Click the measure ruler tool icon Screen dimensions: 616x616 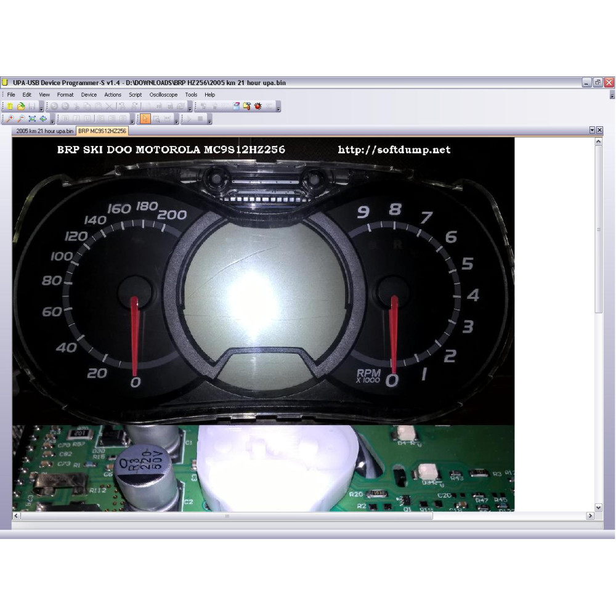click(x=168, y=119)
